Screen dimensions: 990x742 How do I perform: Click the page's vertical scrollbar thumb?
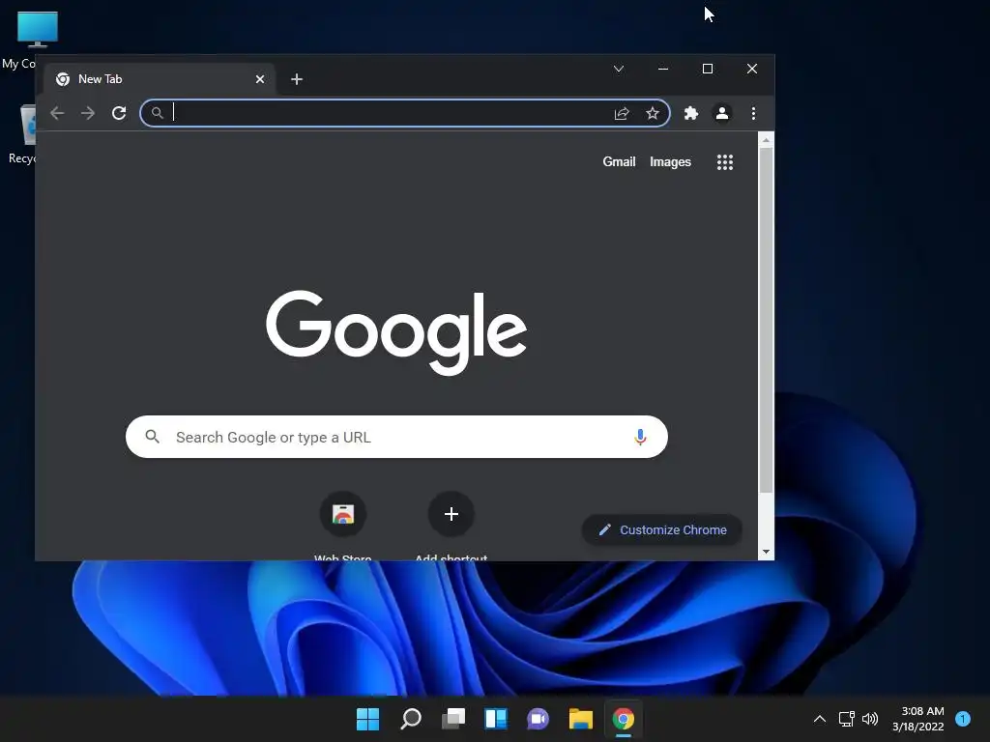tap(766, 321)
